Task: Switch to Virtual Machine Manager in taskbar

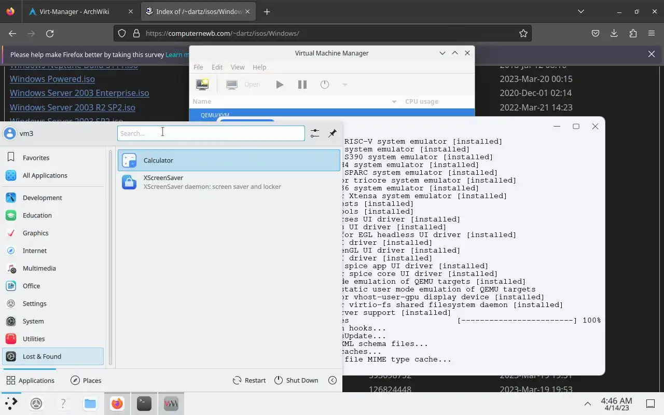Action: coord(171,404)
